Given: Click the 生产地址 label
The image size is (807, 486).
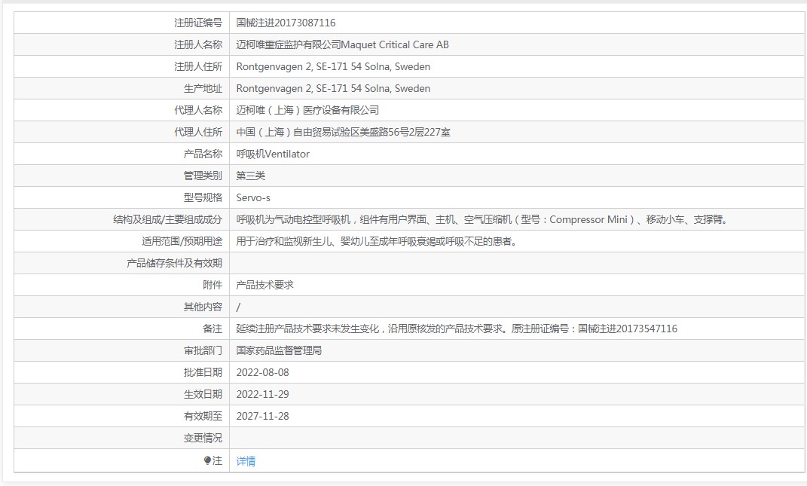Looking at the screenshot, I should (x=203, y=89).
